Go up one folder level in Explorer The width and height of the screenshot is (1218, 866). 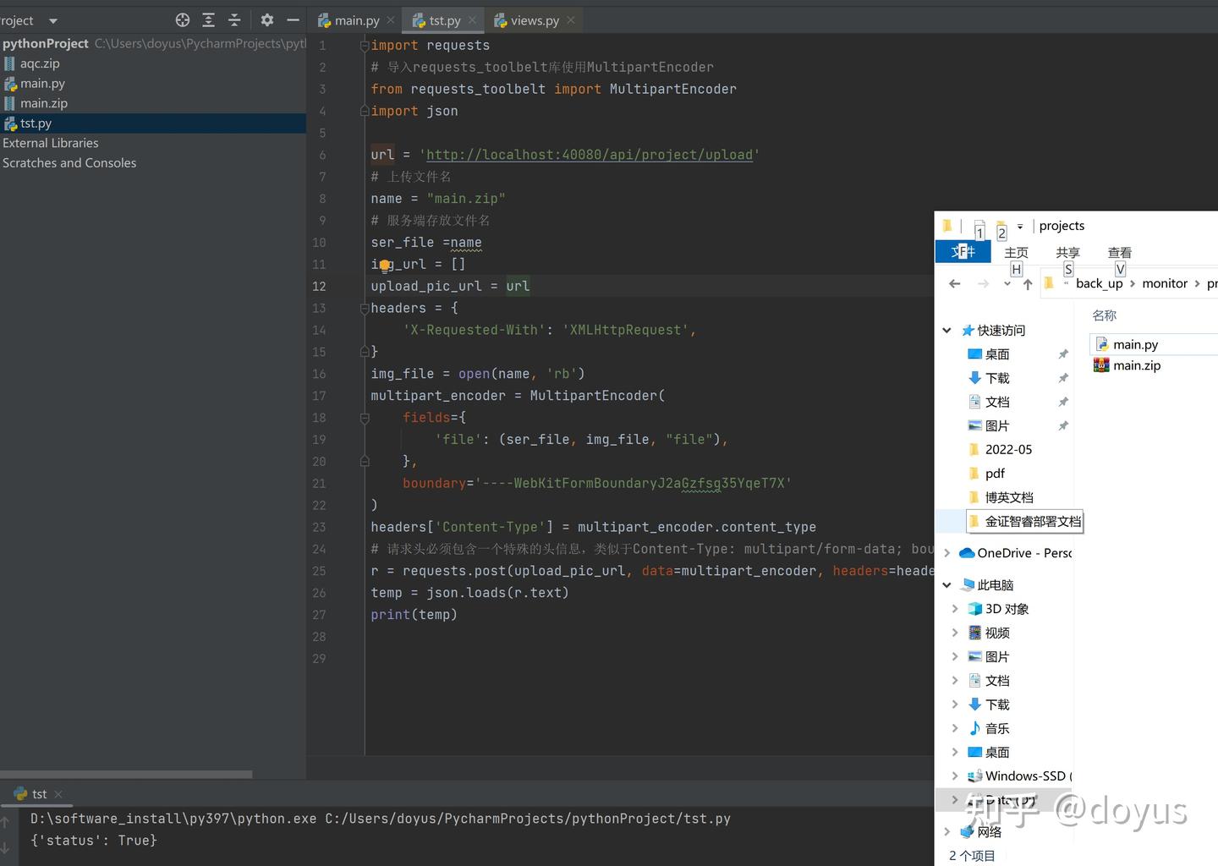1028,284
